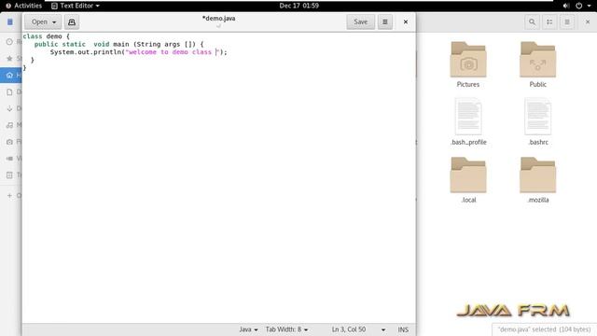Open the clock and calendar Dec 17 01:59
This screenshot has width=597, height=336.
tap(298, 6)
